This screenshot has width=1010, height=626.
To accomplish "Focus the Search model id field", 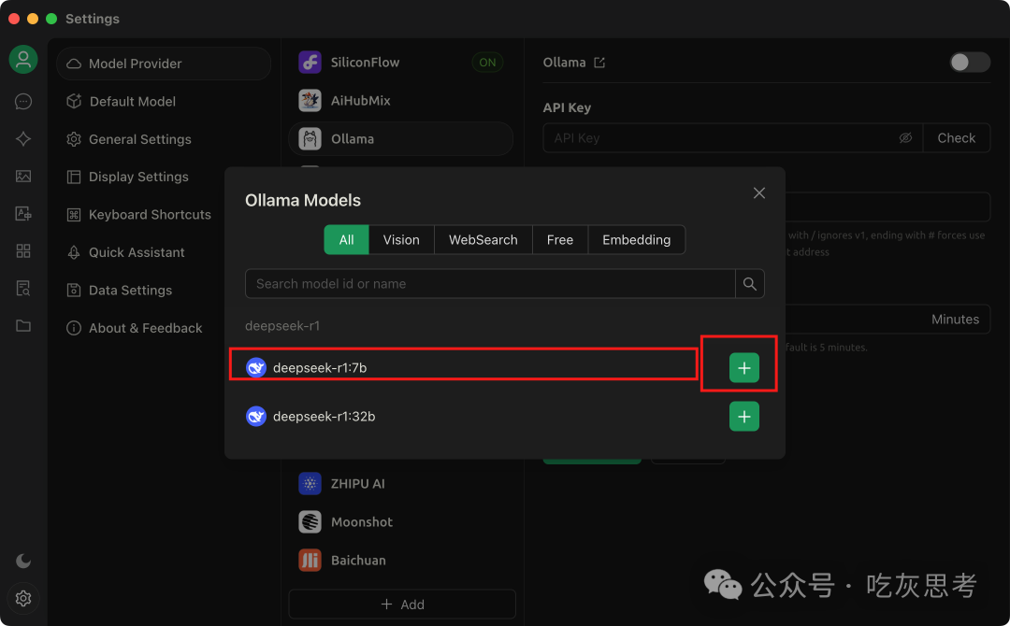I will pyautogui.click(x=490, y=284).
